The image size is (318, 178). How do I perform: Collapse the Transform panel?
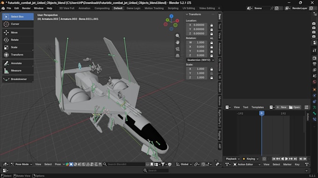click(187, 14)
